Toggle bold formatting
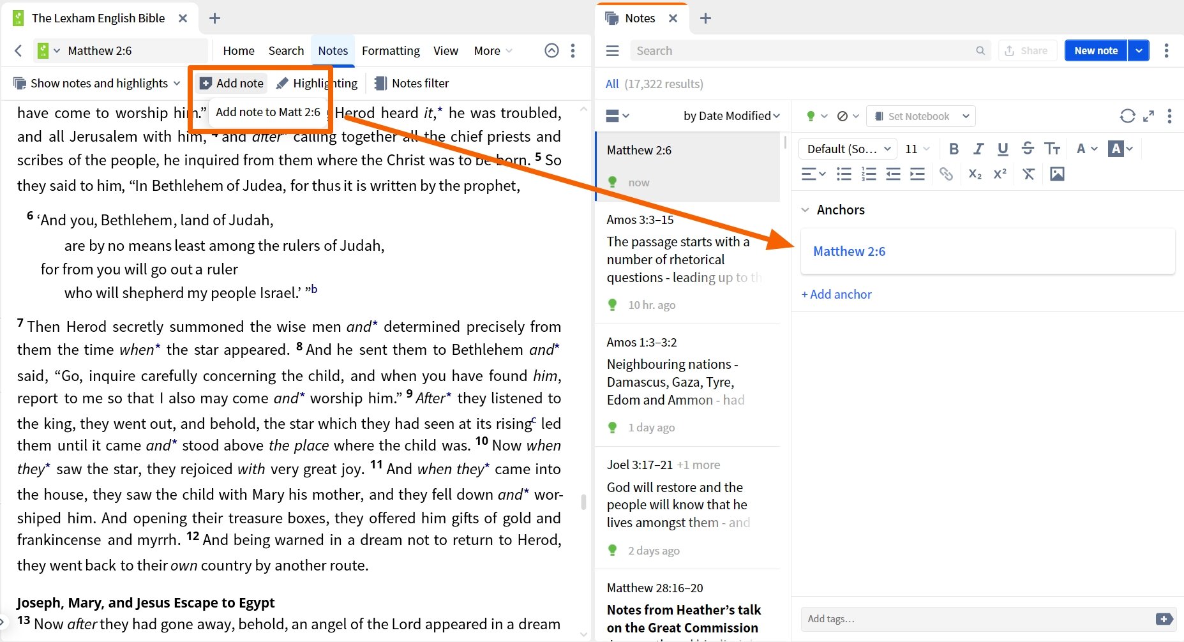Viewport: 1184px width, 642px height. pyautogui.click(x=954, y=149)
